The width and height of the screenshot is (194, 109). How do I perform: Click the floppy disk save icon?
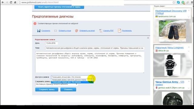(x=39, y=31)
